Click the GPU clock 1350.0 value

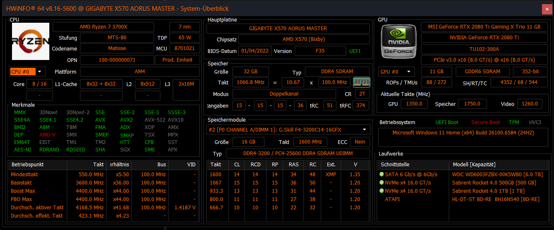pyautogui.click(x=414, y=104)
